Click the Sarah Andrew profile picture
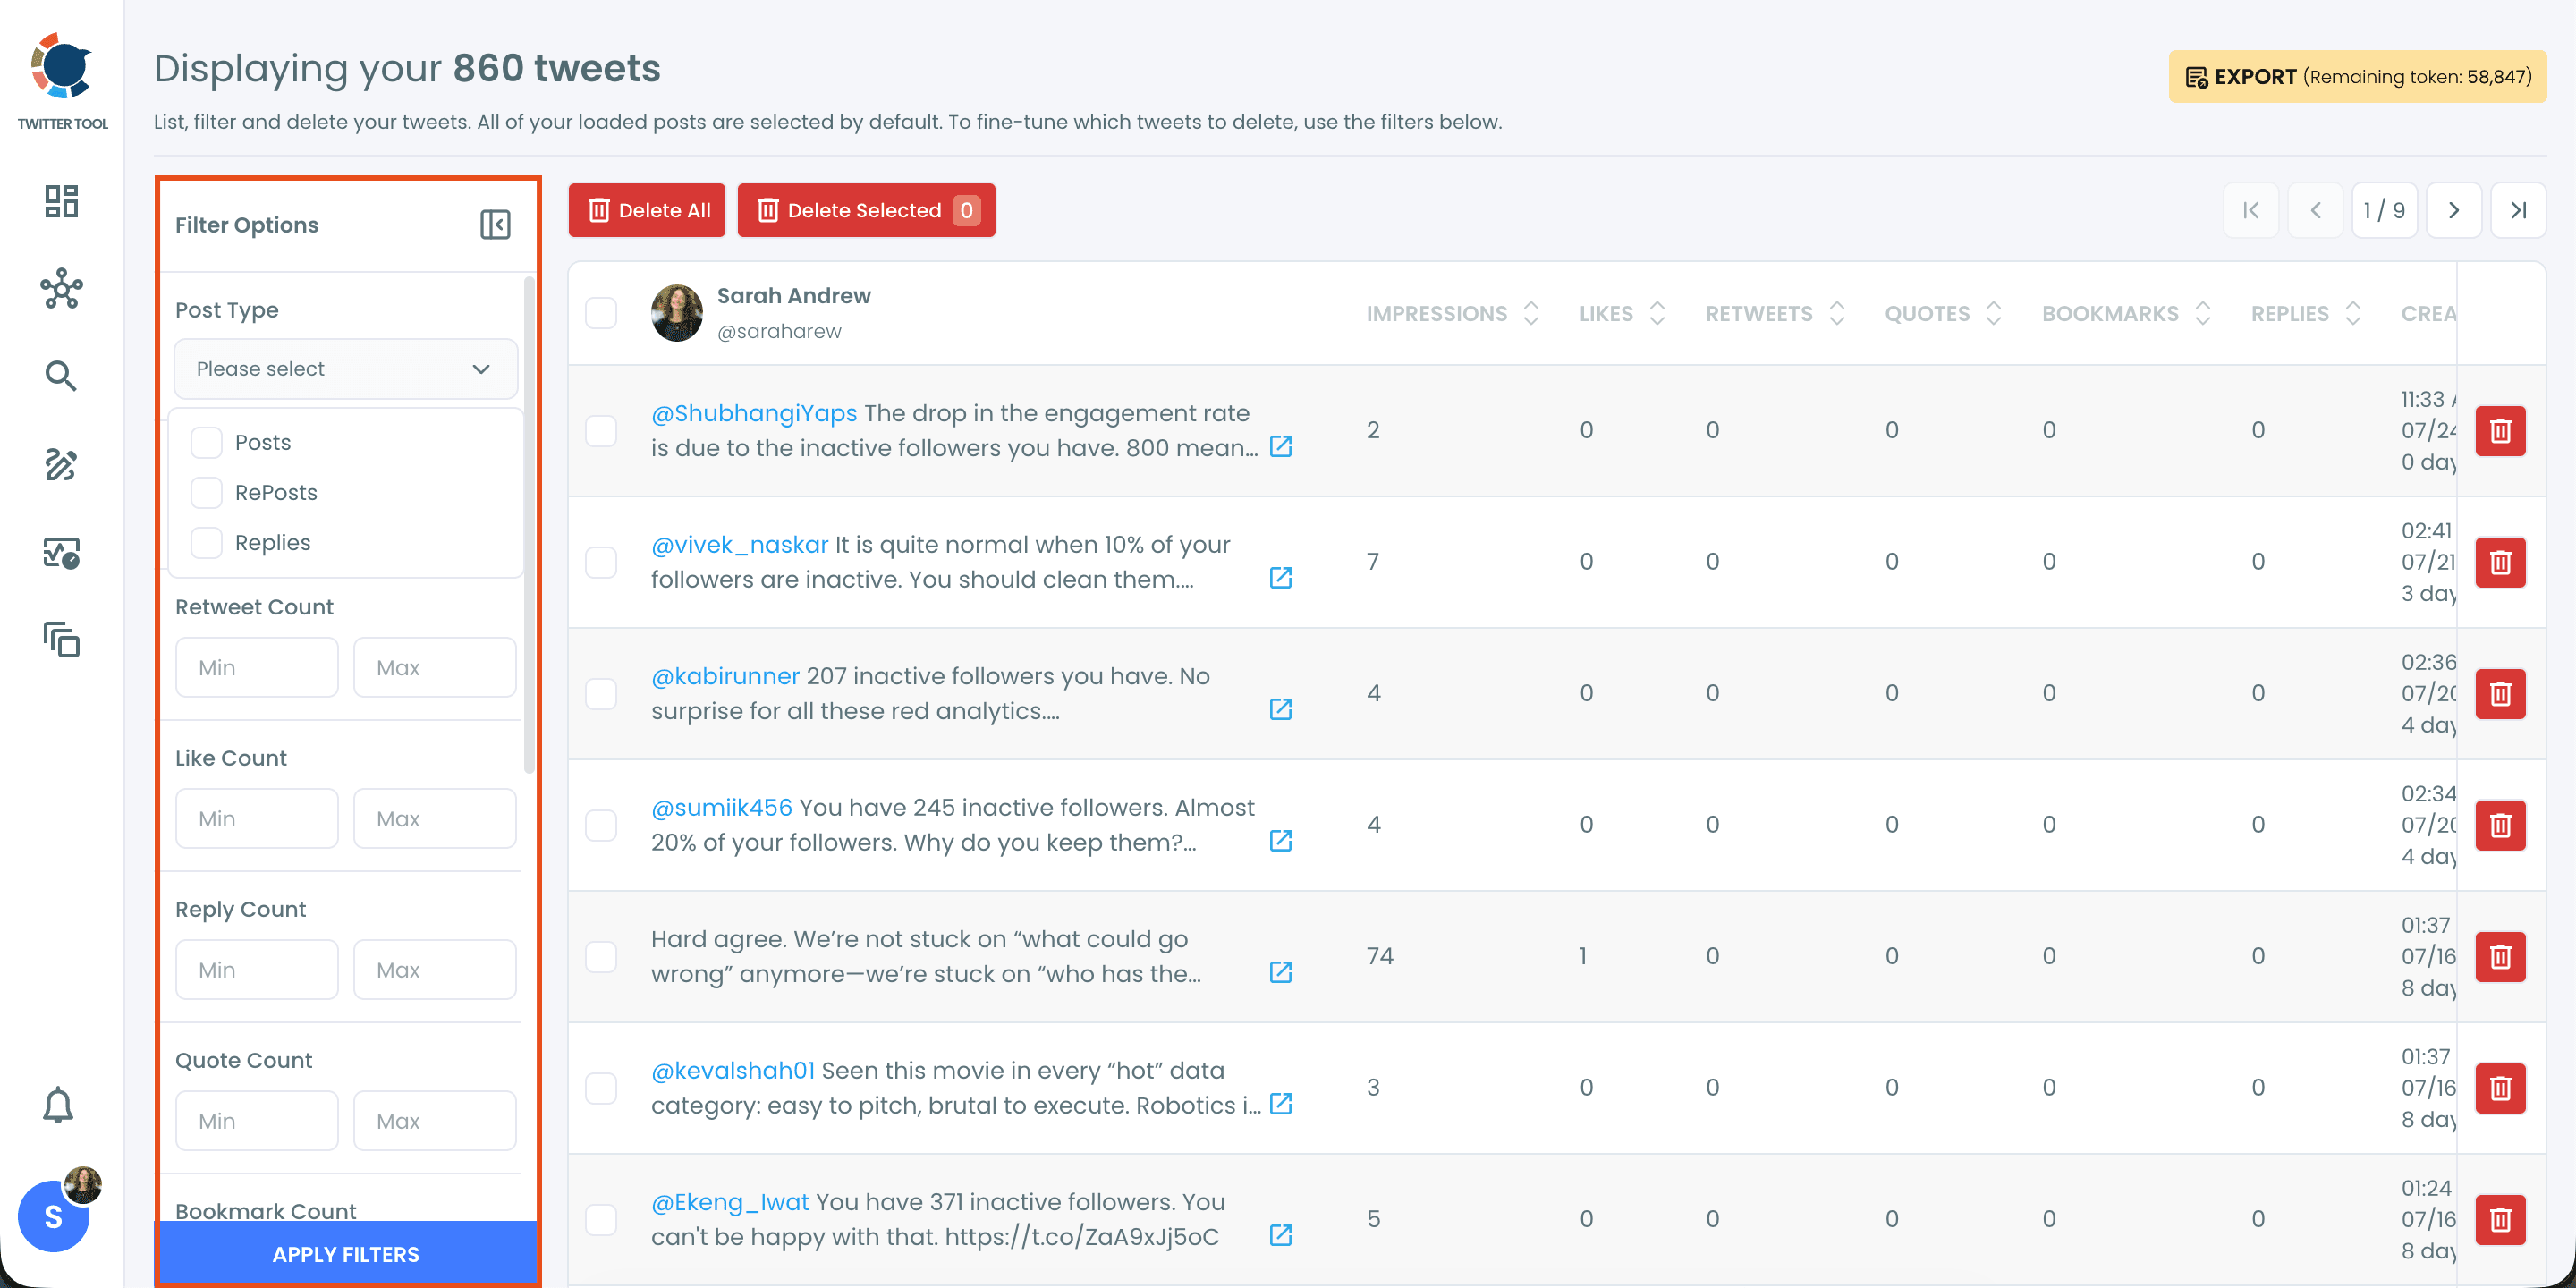Image resolution: width=2576 pixels, height=1288 pixels. tap(677, 313)
